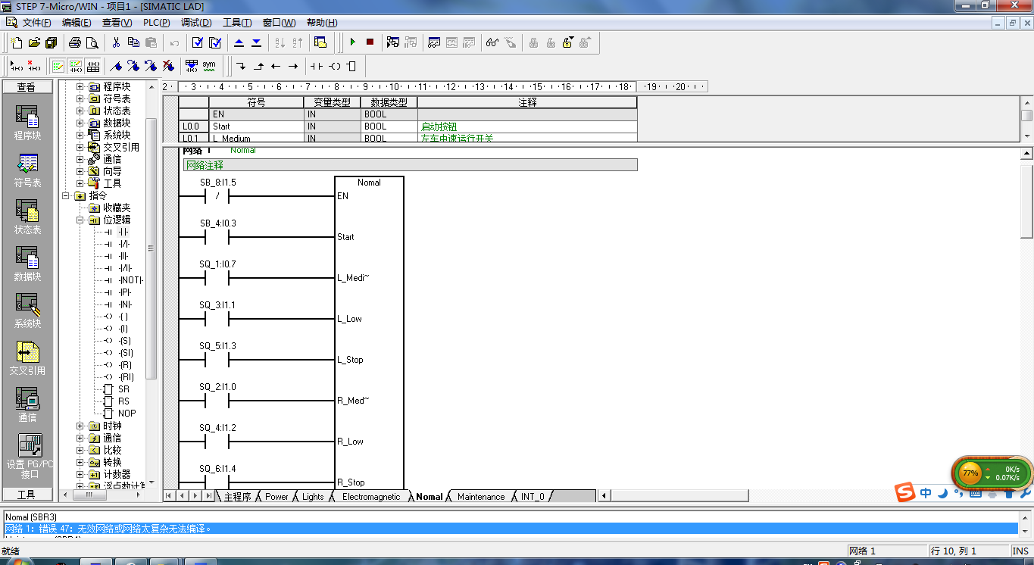
Task: Toggle symbol information table button
Action: 92,66
